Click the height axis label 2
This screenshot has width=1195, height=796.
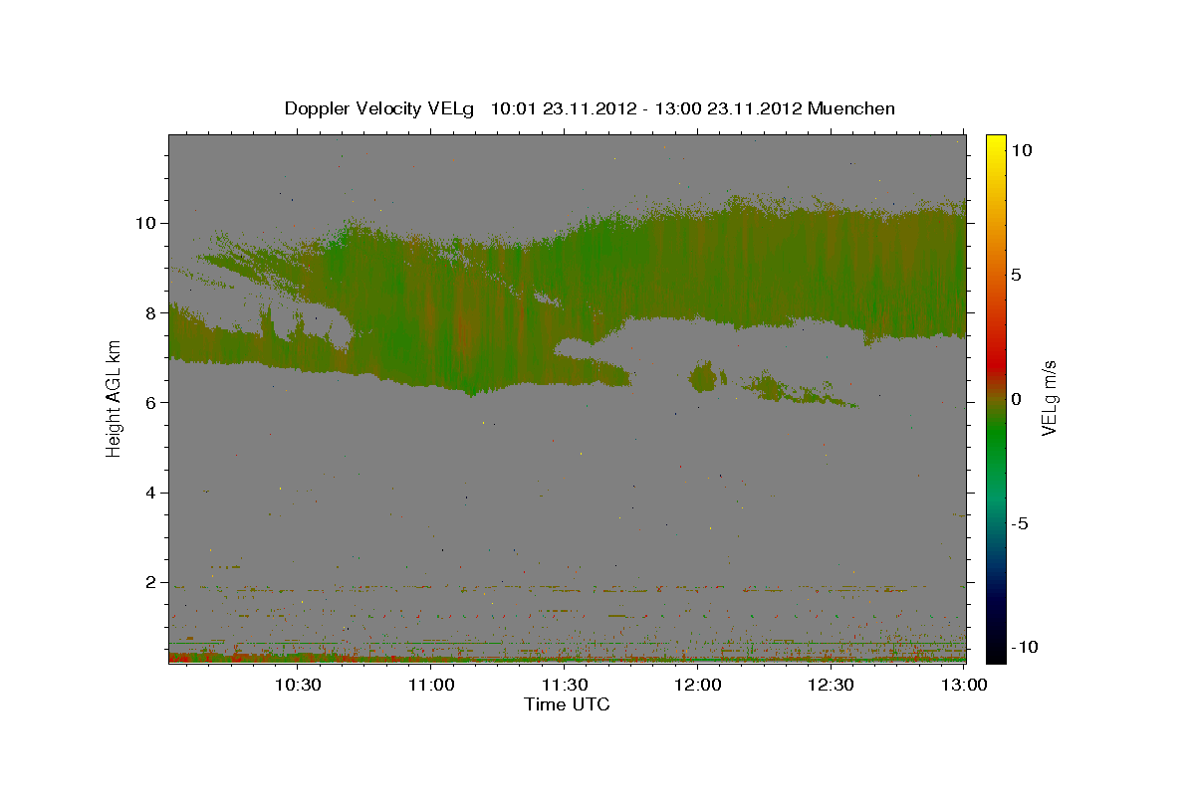(x=153, y=582)
